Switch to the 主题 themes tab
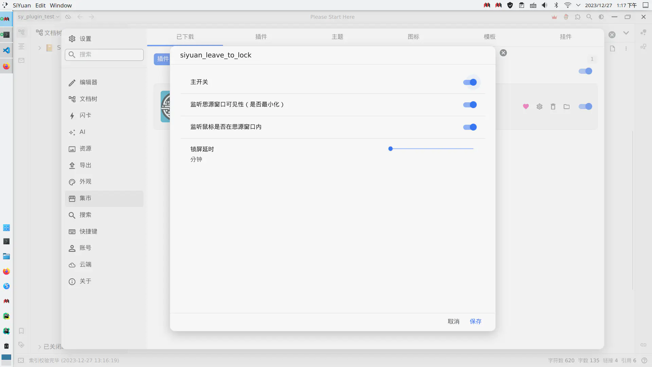This screenshot has height=367, width=652. tap(337, 37)
